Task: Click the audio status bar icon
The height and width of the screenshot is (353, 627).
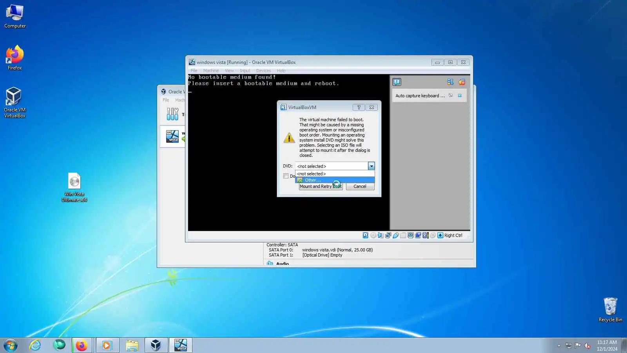Action: coord(381,235)
